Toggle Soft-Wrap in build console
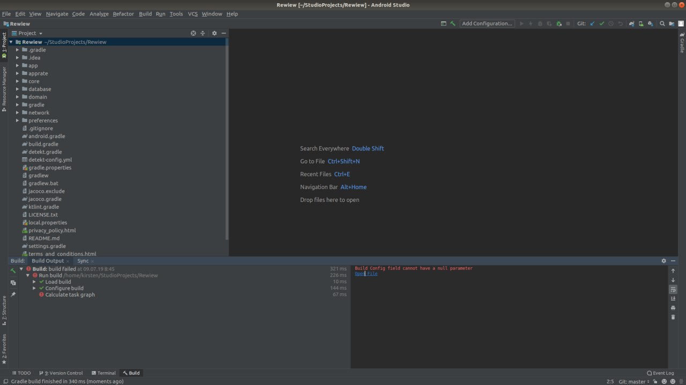Image resolution: width=686 pixels, height=385 pixels. click(673, 289)
